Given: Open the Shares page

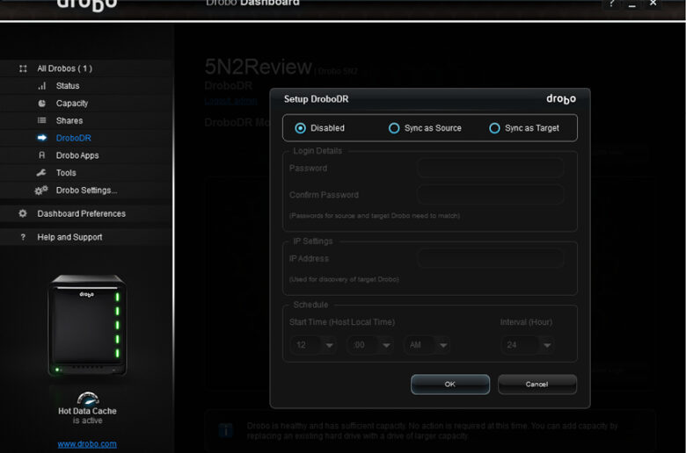Looking at the screenshot, I should 69,120.
